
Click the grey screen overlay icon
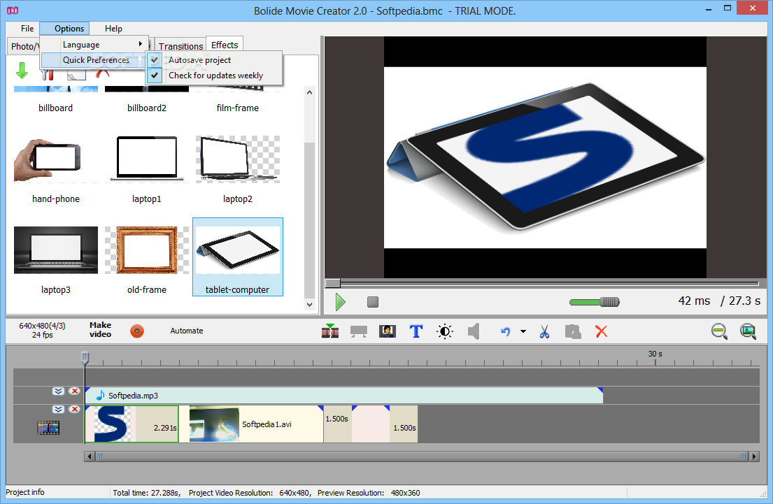358,331
